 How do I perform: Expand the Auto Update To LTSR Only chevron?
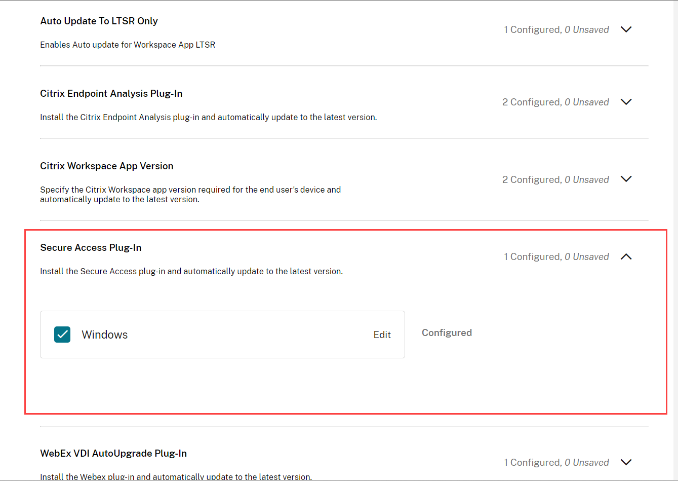(626, 29)
